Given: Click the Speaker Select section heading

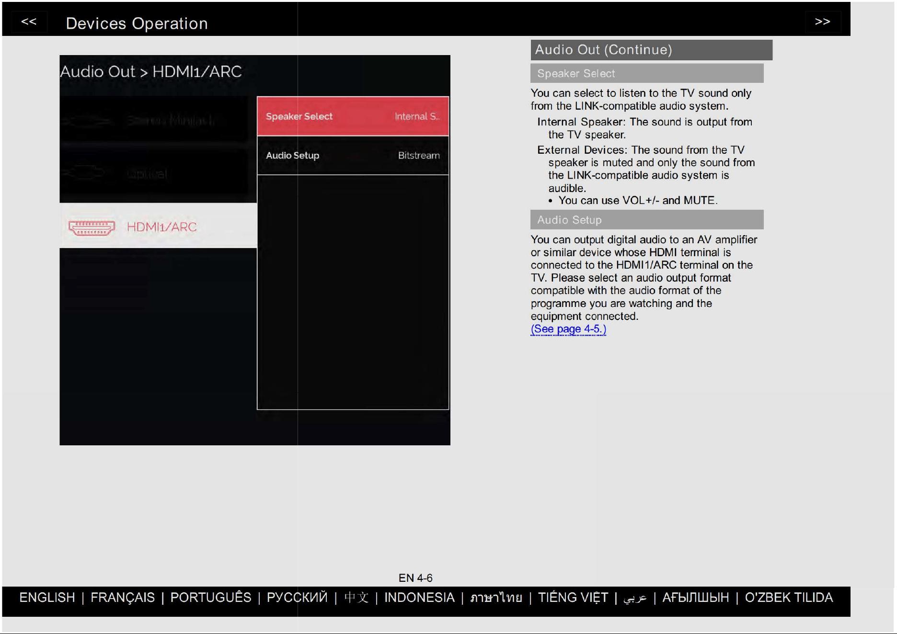Looking at the screenshot, I should point(647,73).
